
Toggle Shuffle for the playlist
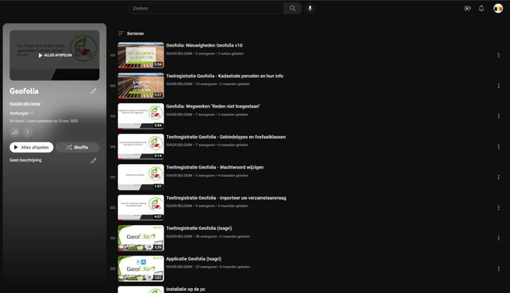click(77, 147)
